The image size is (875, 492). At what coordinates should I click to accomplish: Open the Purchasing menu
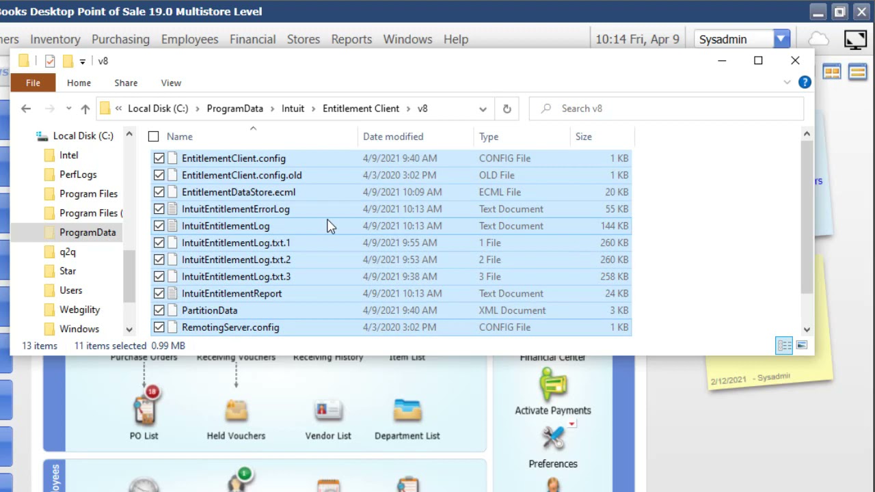(x=120, y=40)
